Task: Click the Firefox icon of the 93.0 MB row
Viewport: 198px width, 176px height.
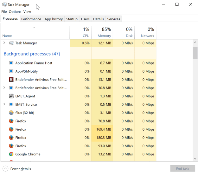Action: coord(11,146)
